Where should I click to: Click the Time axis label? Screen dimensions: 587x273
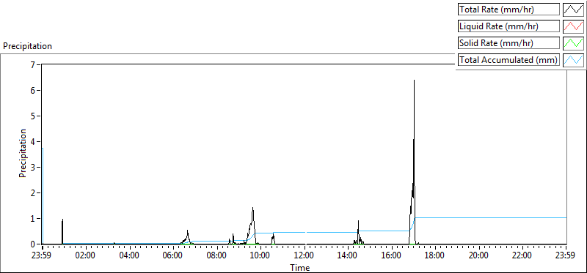(x=299, y=267)
